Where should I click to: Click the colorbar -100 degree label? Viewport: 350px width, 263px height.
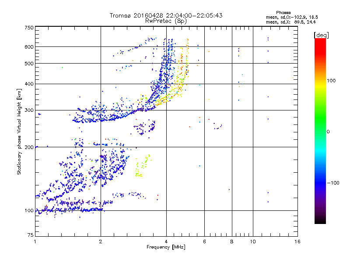point(333,183)
